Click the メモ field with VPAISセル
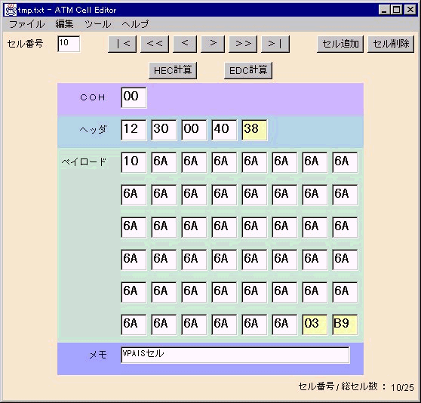Image resolution: width=421 pixels, height=403 pixels. 235,355
